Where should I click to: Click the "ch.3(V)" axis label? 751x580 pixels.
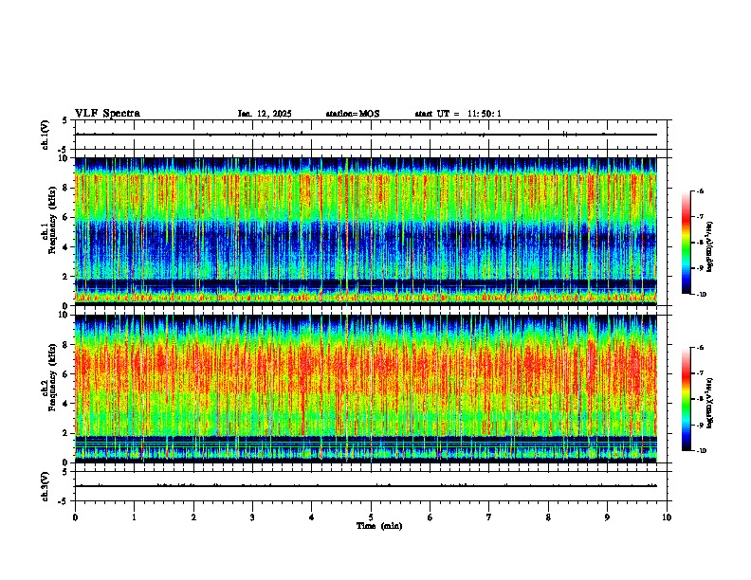point(46,486)
